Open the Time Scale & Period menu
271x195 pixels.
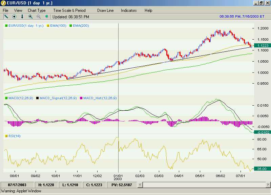pos(69,10)
